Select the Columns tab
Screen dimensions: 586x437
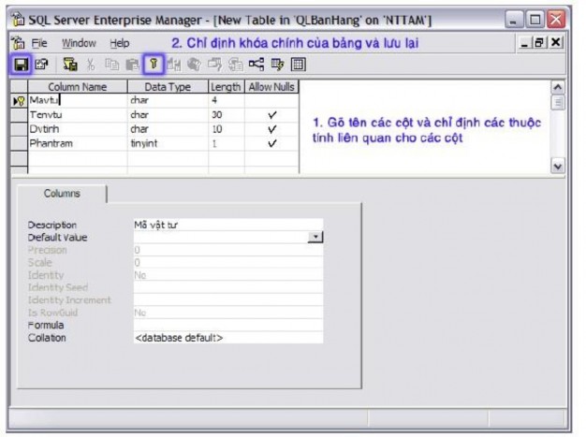[63, 194]
